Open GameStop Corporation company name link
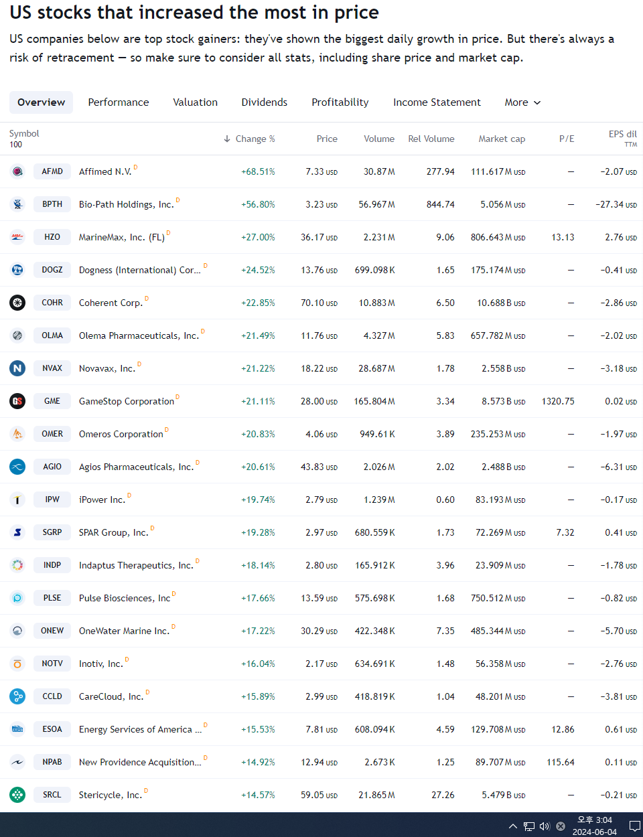Image resolution: width=643 pixels, height=837 pixels. (127, 401)
